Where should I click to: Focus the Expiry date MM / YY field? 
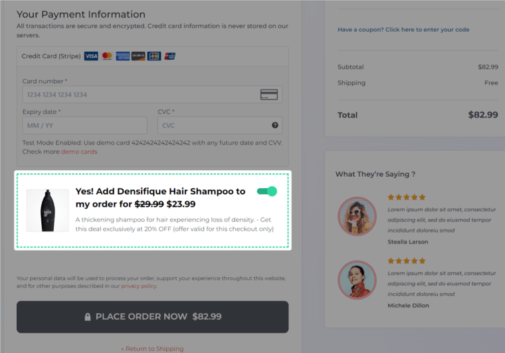(84, 125)
